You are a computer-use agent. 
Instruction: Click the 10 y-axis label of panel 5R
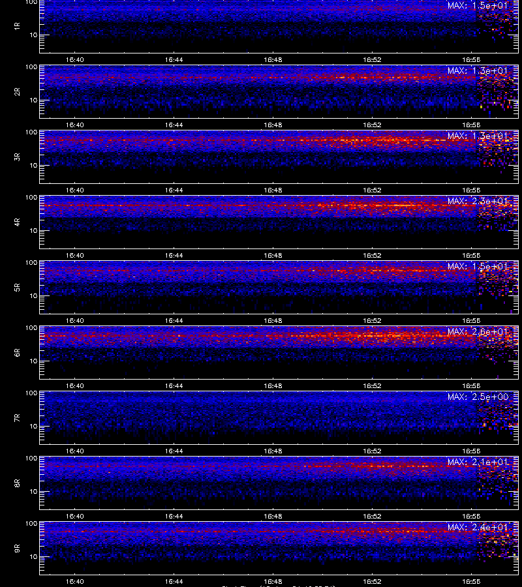33,295
